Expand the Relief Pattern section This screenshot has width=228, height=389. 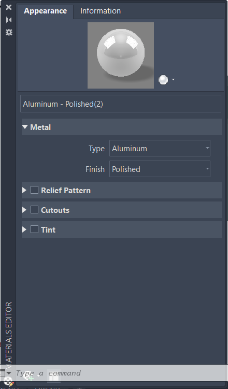coord(24,190)
